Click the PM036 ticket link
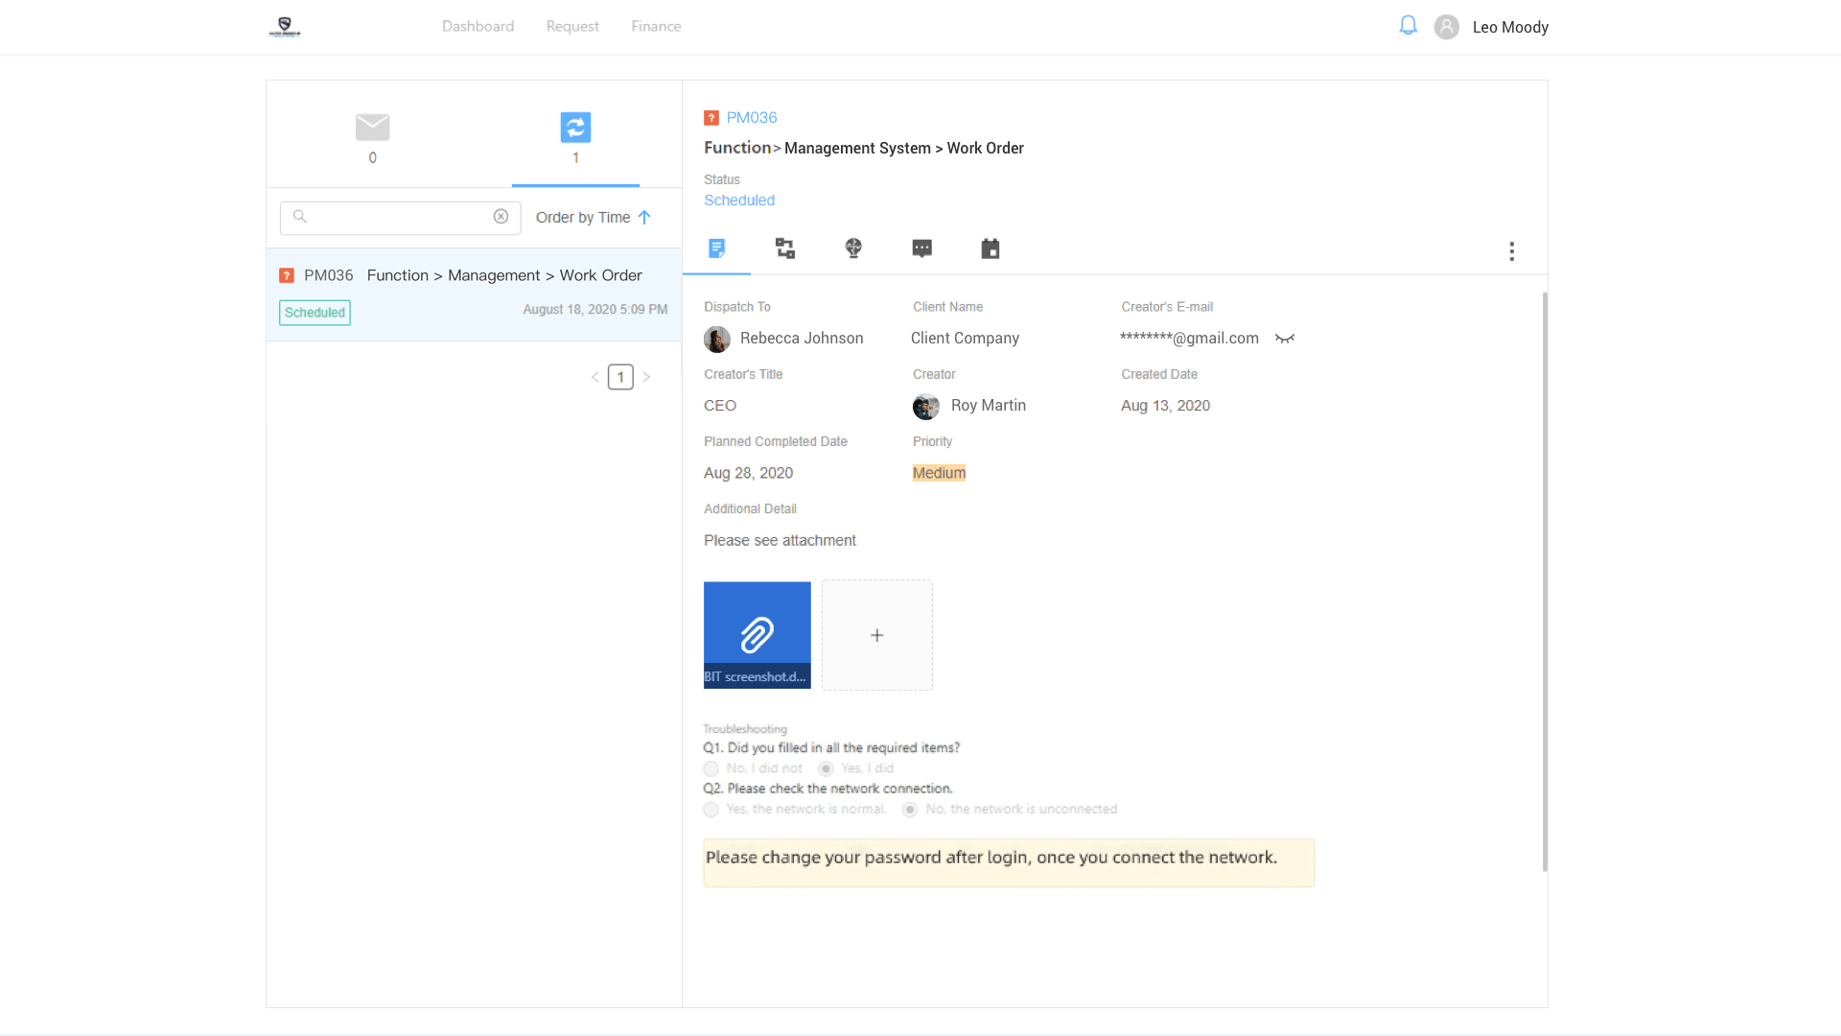This screenshot has width=1841, height=1036. (751, 118)
